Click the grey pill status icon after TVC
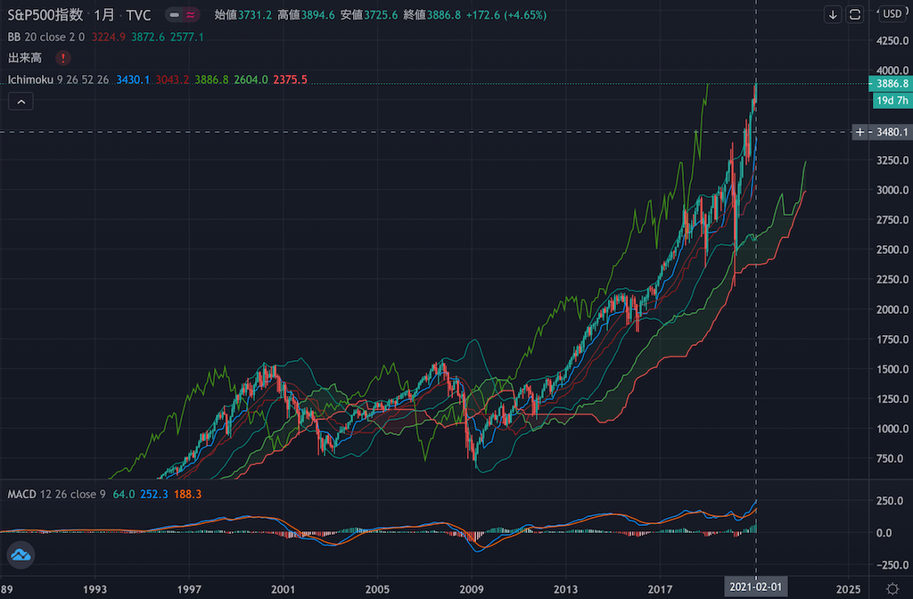913x599 pixels. click(174, 15)
